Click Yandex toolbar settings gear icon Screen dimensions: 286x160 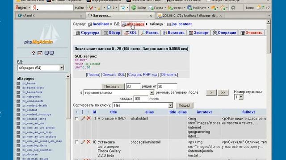[233, 8]
